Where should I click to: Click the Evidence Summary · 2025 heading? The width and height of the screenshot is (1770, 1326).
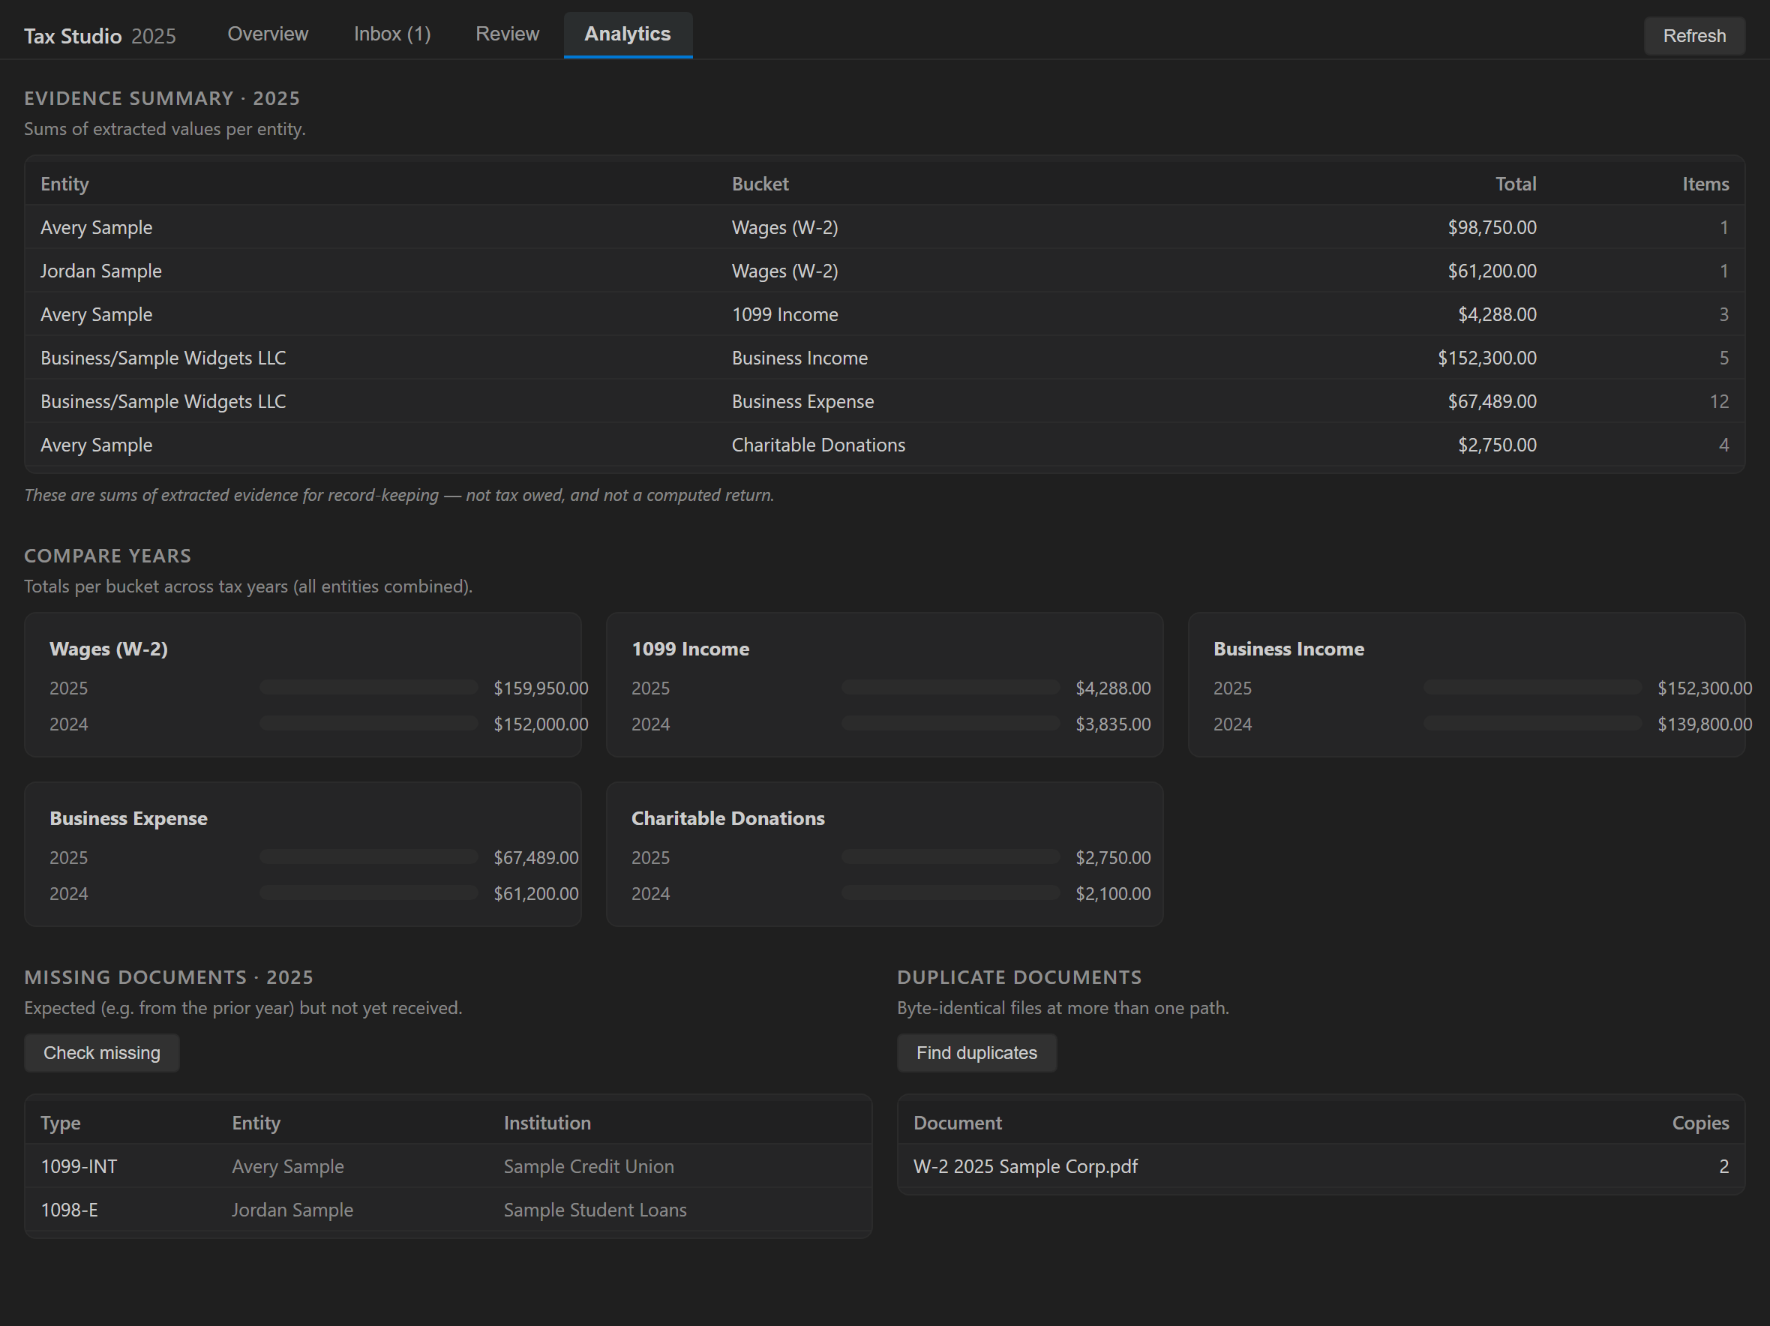pyautogui.click(x=163, y=98)
